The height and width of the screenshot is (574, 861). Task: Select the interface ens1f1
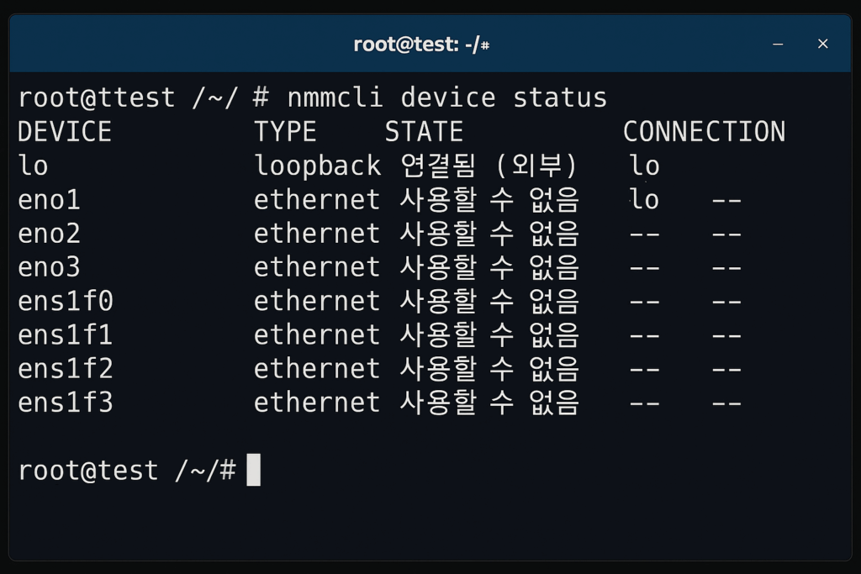coord(65,334)
